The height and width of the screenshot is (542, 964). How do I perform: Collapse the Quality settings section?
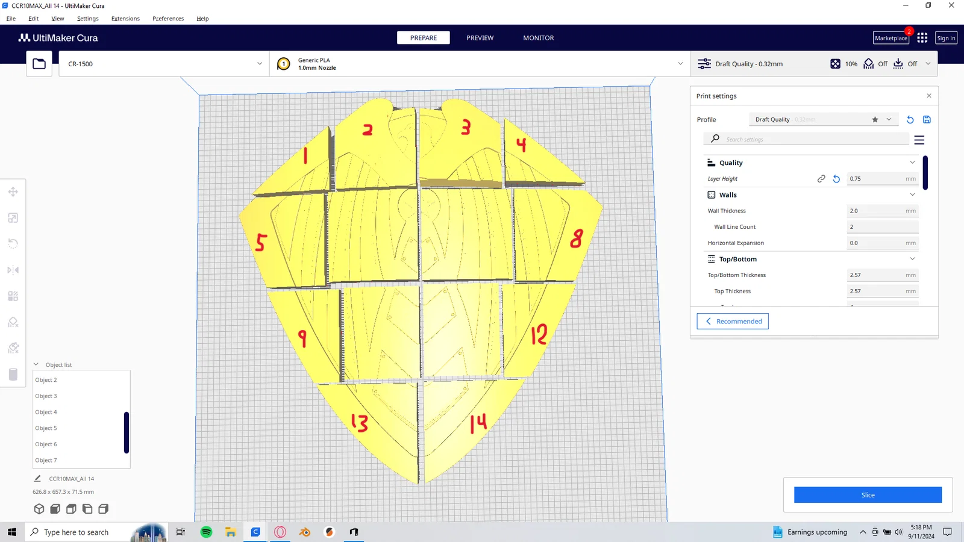tap(912, 163)
